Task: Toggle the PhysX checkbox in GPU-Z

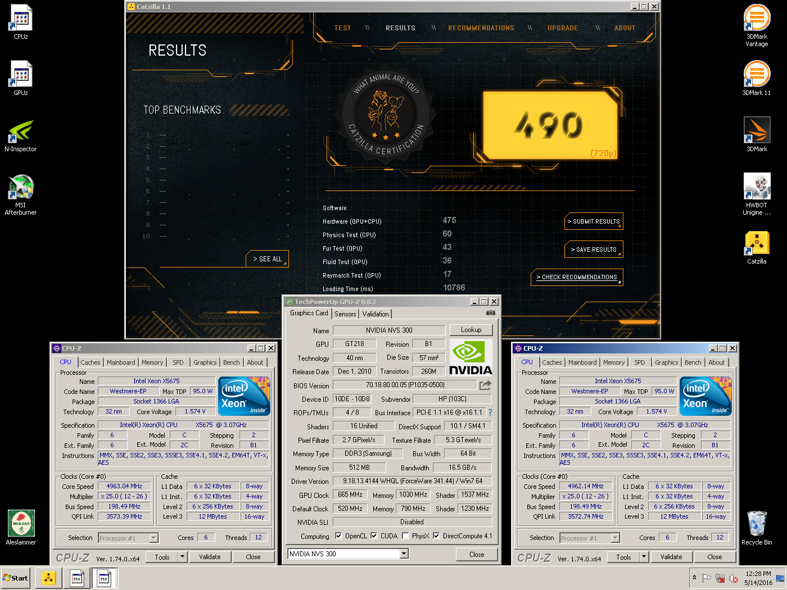Action: coord(405,535)
